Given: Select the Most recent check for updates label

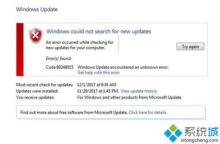Looking at the screenshot, I should click(x=45, y=85).
